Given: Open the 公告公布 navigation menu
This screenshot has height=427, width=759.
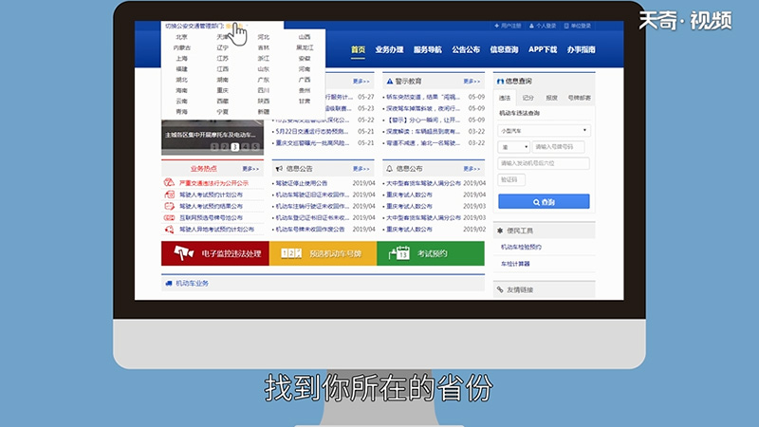Looking at the screenshot, I should (x=466, y=49).
